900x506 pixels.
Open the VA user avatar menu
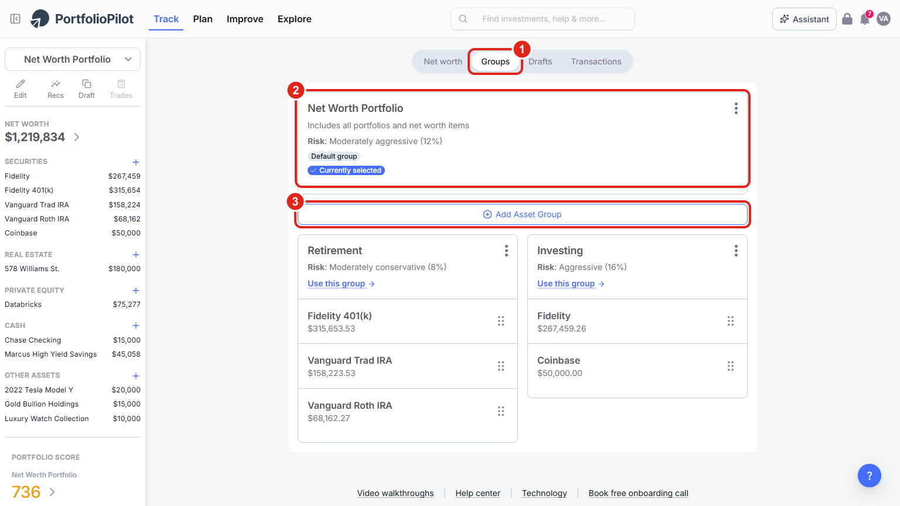coord(884,19)
